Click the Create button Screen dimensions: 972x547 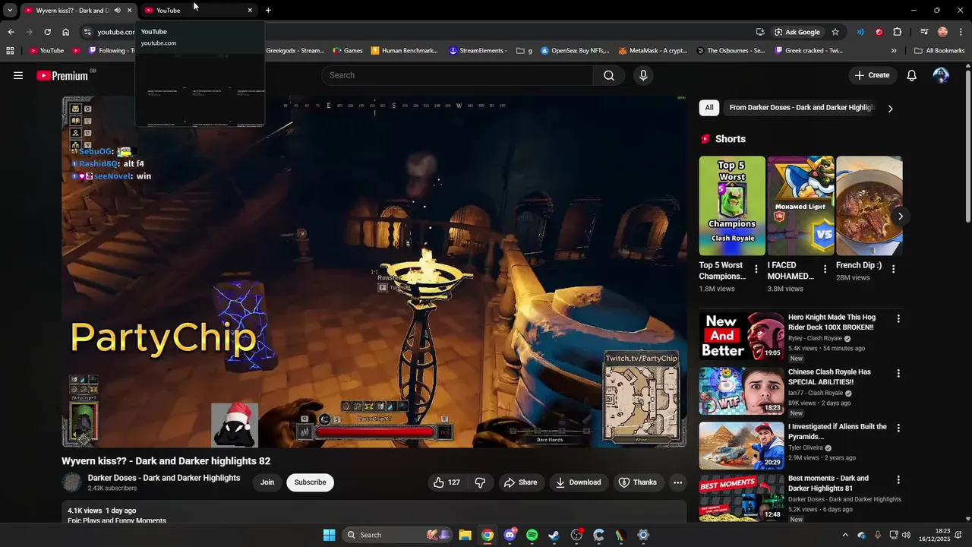[872, 75]
